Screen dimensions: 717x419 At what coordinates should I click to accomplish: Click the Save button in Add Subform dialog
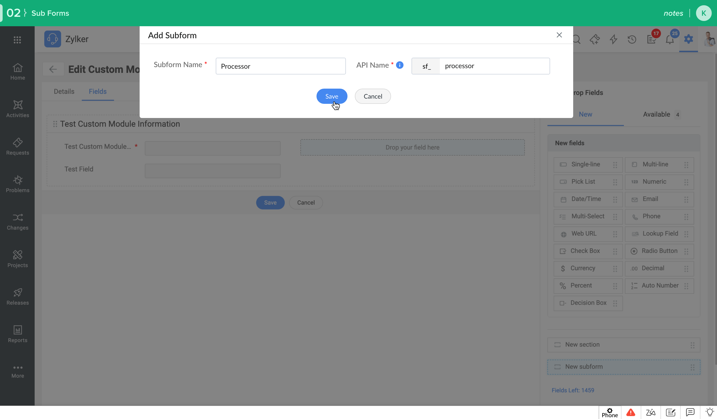click(331, 96)
